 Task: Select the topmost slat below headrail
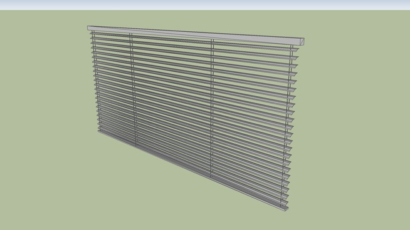click(x=194, y=41)
